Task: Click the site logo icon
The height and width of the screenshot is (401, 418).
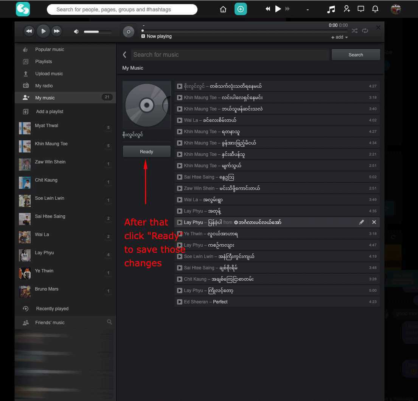Action: click(23, 9)
